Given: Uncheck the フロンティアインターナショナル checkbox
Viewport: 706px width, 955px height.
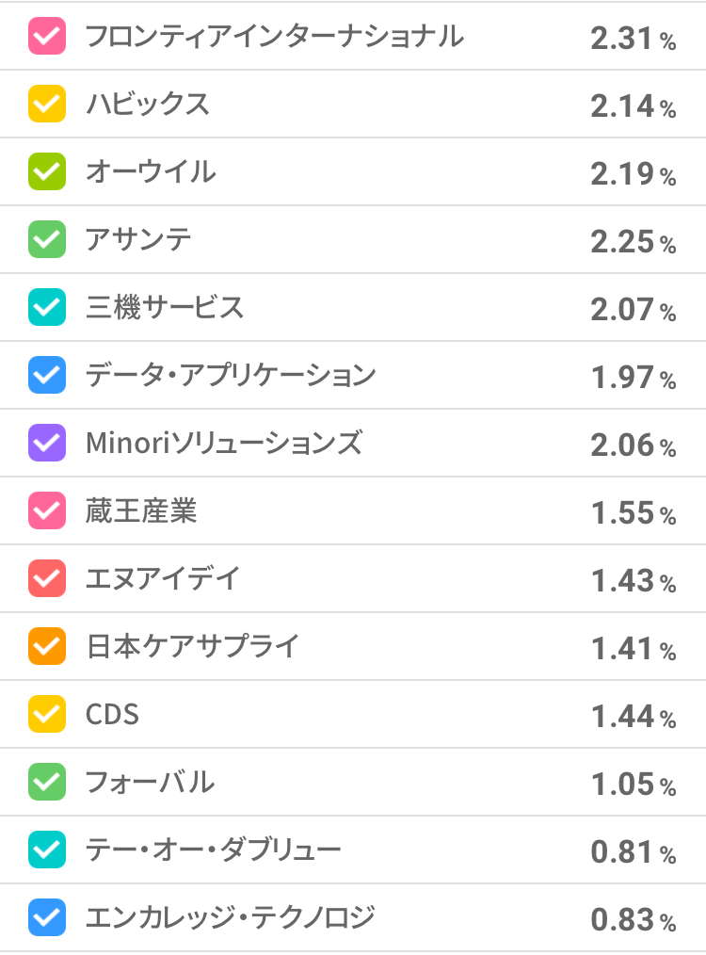Looking at the screenshot, I should [x=47, y=37].
